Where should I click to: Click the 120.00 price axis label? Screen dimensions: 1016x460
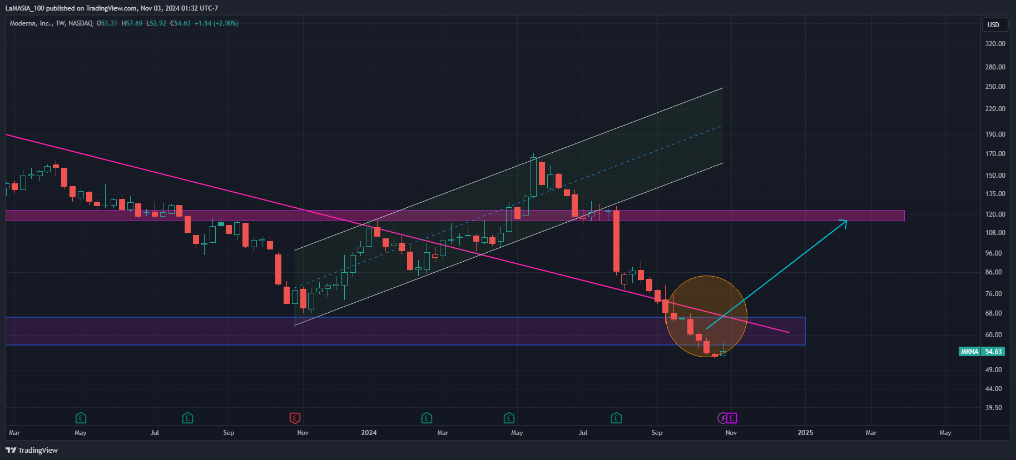pos(995,214)
